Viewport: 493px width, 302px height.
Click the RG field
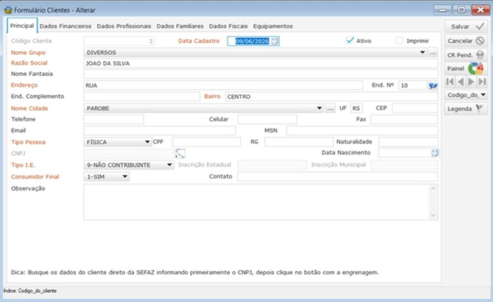click(x=299, y=142)
